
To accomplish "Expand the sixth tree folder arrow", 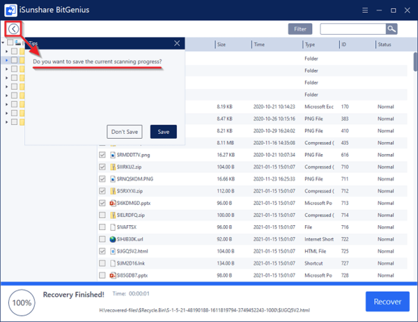I will click(x=7, y=95).
